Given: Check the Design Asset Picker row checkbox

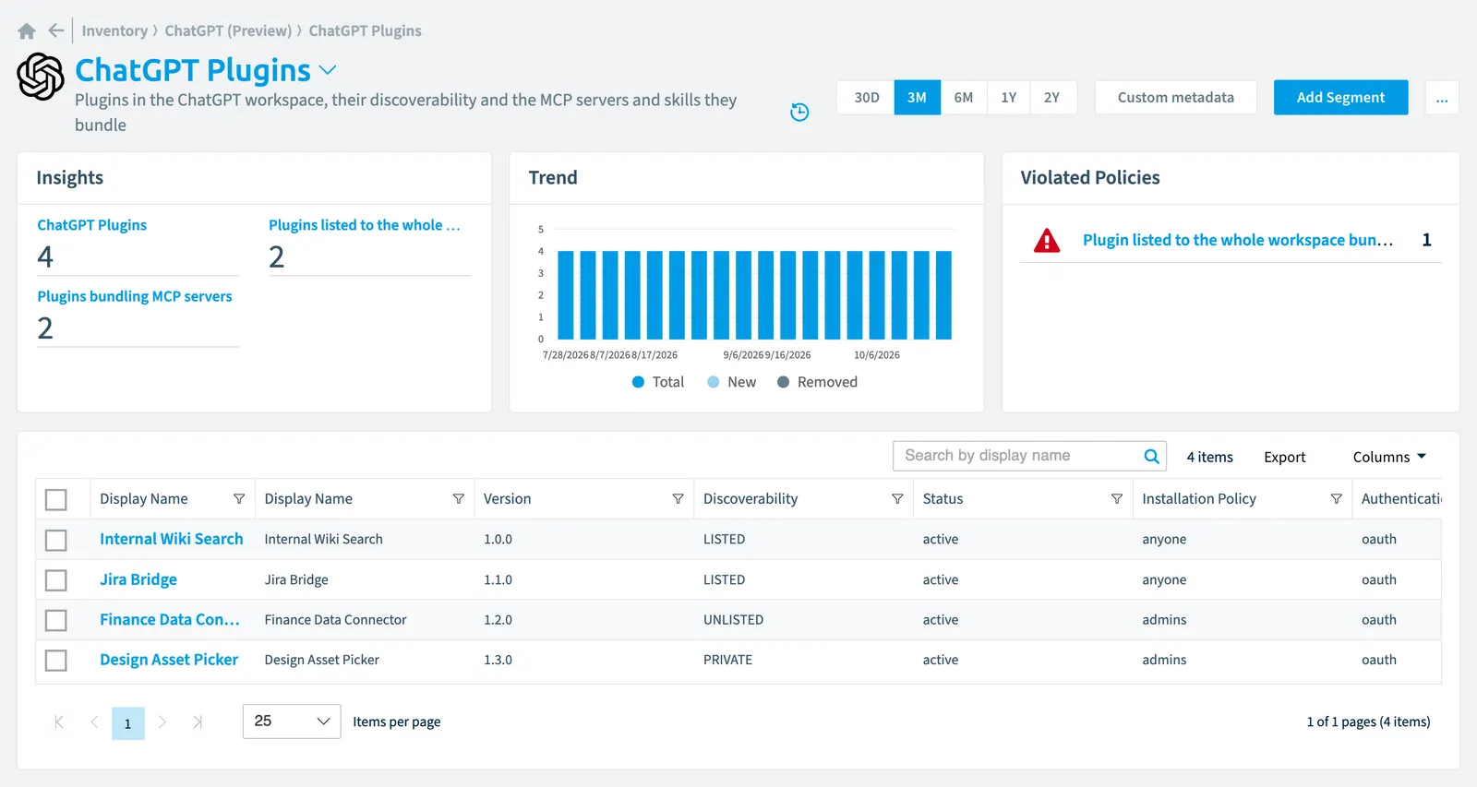Looking at the screenshot, I should coord(56,661).
